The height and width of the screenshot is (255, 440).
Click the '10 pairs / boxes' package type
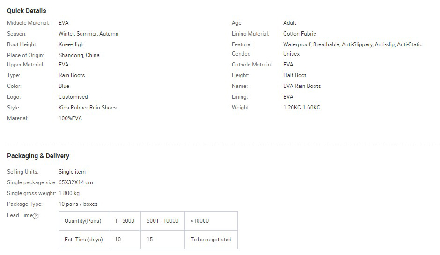pyautogui.click(x=78, y=204)
